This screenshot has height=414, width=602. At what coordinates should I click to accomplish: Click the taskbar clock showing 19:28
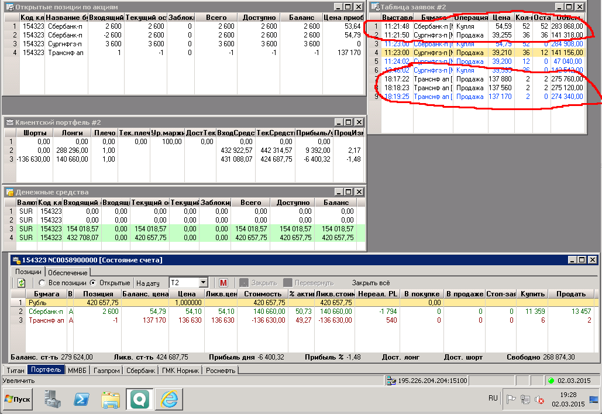point(568,395)
